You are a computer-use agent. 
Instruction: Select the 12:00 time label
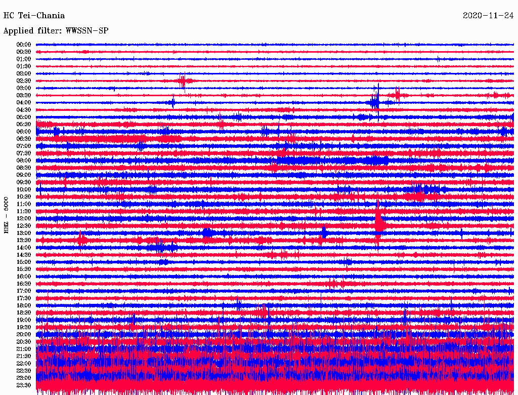point(24,218)
